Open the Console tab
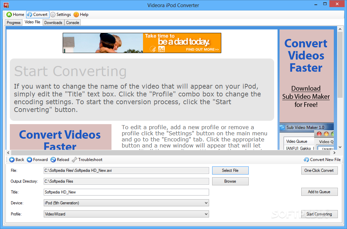347x229 pixels. pyautogui.click(x=73, y=23)
